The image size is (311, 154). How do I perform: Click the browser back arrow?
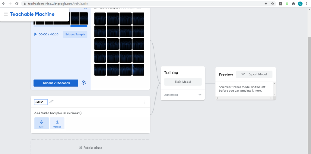coord(4,4)
